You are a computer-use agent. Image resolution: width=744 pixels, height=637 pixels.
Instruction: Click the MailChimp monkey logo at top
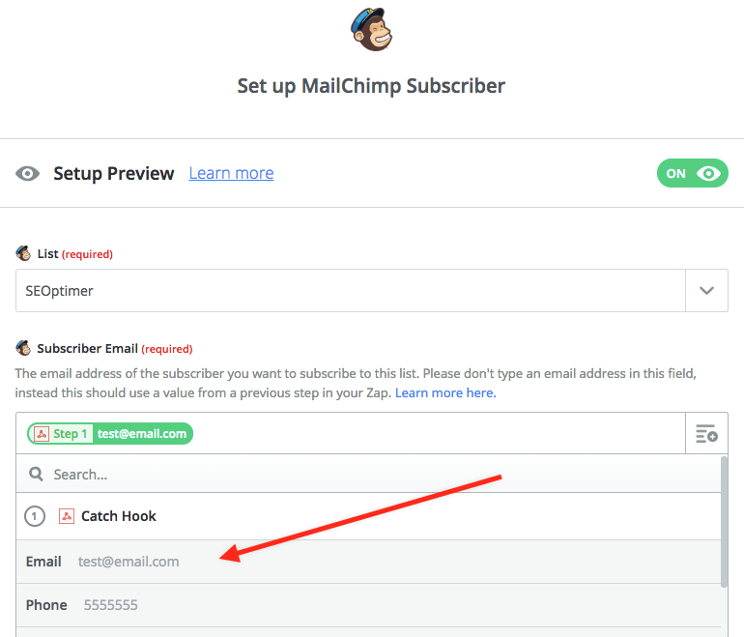coord(371,28)
